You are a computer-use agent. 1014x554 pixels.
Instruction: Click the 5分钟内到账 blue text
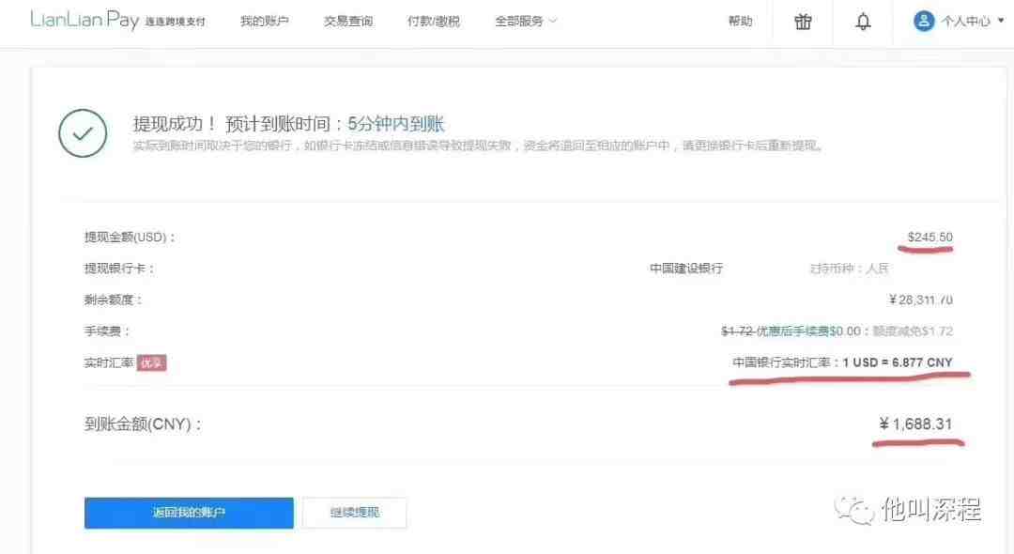coord(396,123)
